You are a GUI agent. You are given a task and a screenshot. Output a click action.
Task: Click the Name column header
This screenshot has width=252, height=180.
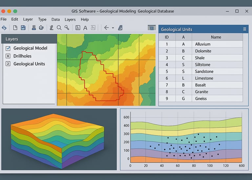pos(216,37)
